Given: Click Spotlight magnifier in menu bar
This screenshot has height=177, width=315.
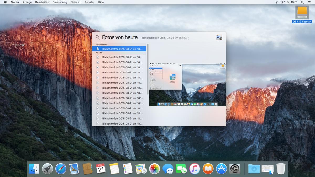Looking at the screenshot, I should point(303,2).
